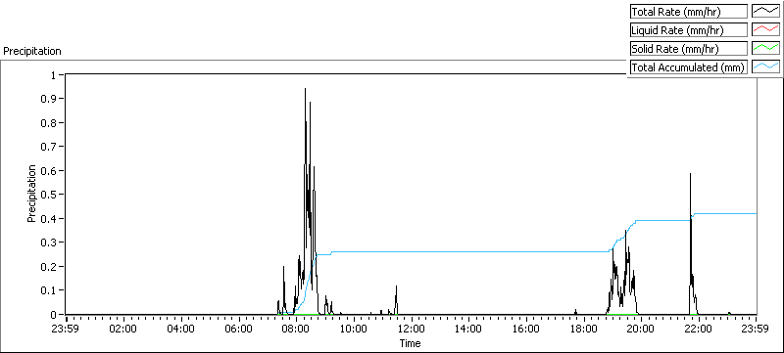Select the 22:00 time axis label
The height and width of the screenshot is (353, 784).
click(x=699, y=330)
